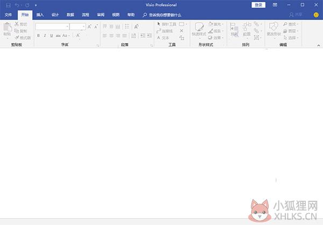Toggle Bold formatting
The image size is (323, 225).
(x=38, y=36)
